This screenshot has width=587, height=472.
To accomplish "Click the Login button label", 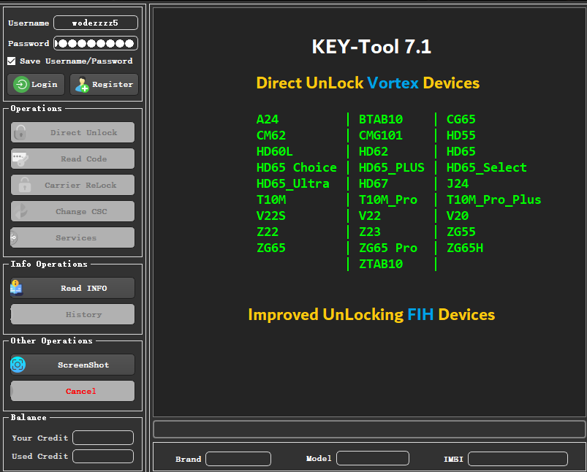I will tap(45, 84).
